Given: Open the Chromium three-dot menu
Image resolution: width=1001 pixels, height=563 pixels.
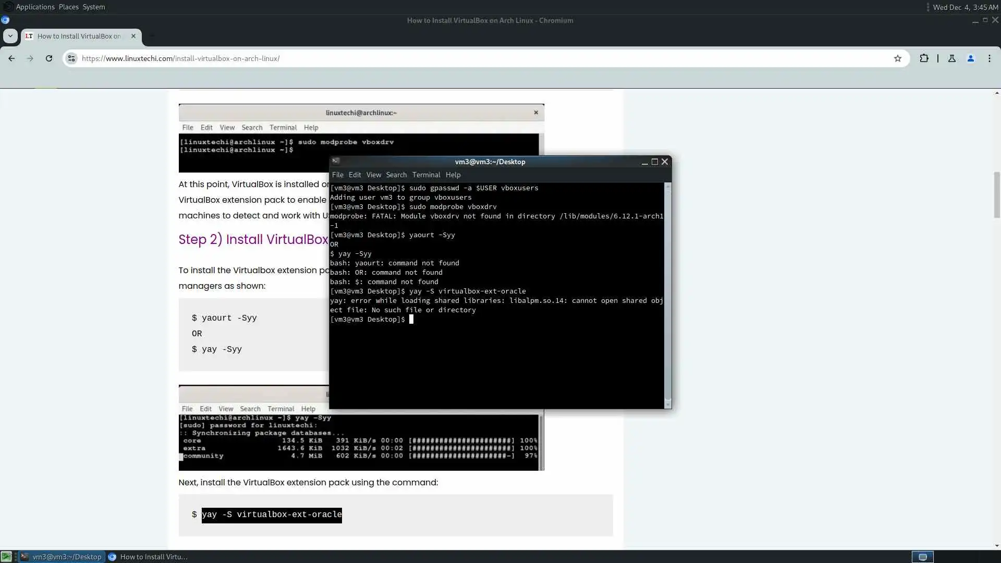Looking at the screenshot, I should 989,58.
